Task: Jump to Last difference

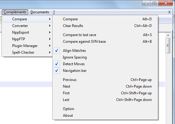Action: [105, 100]
